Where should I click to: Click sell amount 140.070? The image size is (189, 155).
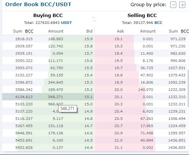(x=146, y=89)
